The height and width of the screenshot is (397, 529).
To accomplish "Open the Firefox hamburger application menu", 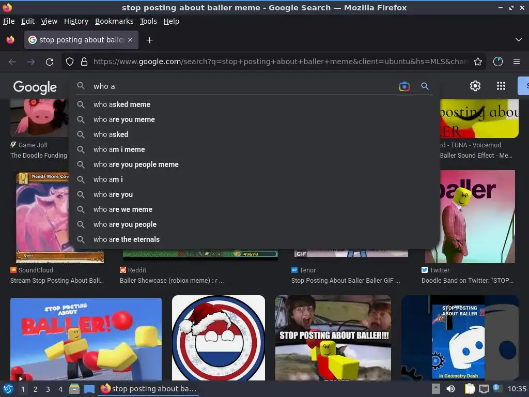I will tap(517, 62).
